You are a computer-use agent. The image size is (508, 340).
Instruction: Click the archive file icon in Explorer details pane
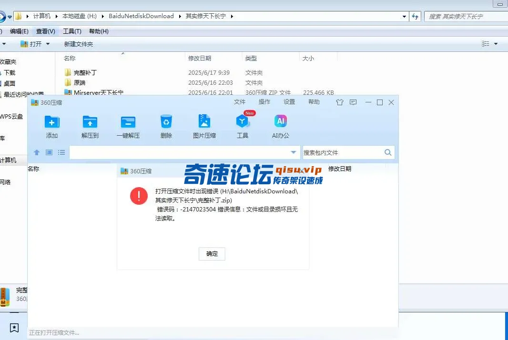[4, 297]
